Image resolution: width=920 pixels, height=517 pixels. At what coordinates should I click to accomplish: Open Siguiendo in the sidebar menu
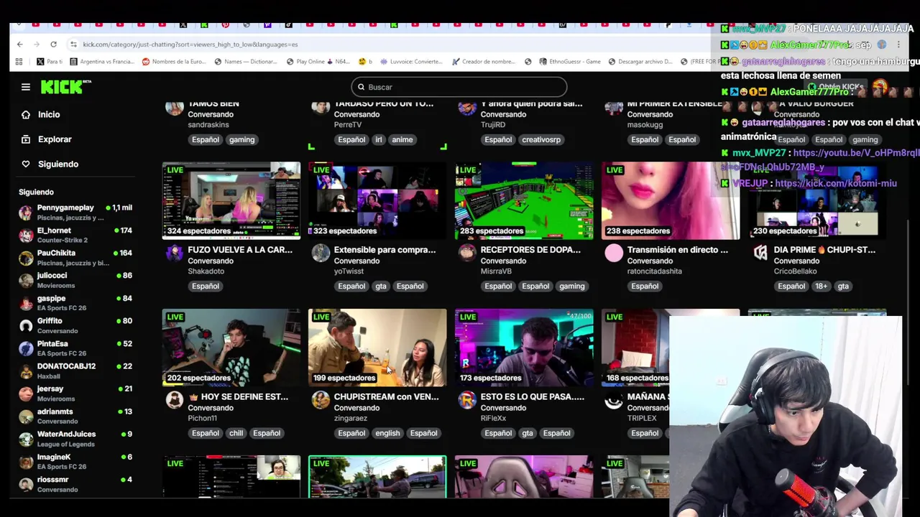click(x=58, y=164)
